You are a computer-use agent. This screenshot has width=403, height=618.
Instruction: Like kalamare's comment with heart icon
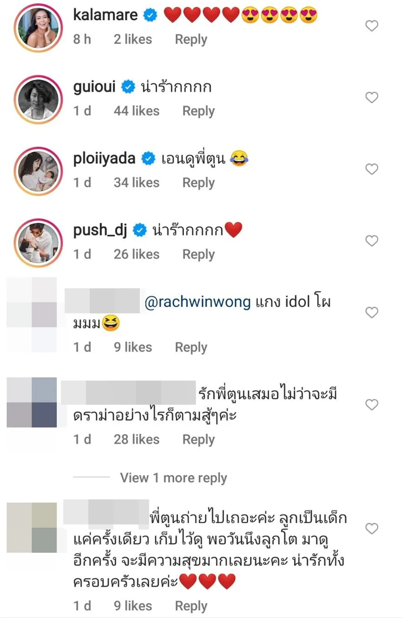tap(372, 26)
